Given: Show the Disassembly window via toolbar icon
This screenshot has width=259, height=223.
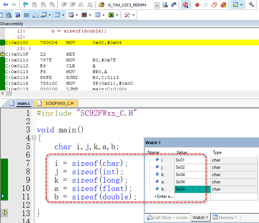Looking at the screenshot, I should coord(8,15).
